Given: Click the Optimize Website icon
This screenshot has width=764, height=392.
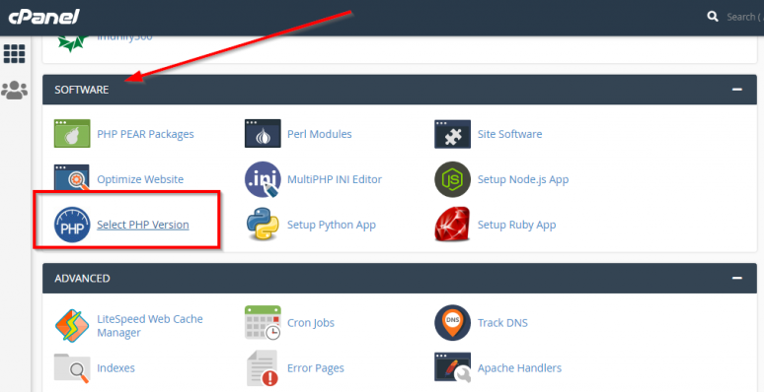Looking at the screenshot, I should [x=72, y=178].
